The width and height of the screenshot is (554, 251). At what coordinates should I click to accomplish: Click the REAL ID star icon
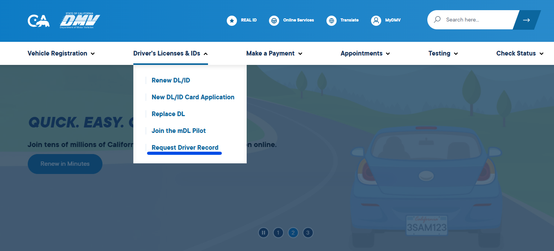[x=232, y=20]
